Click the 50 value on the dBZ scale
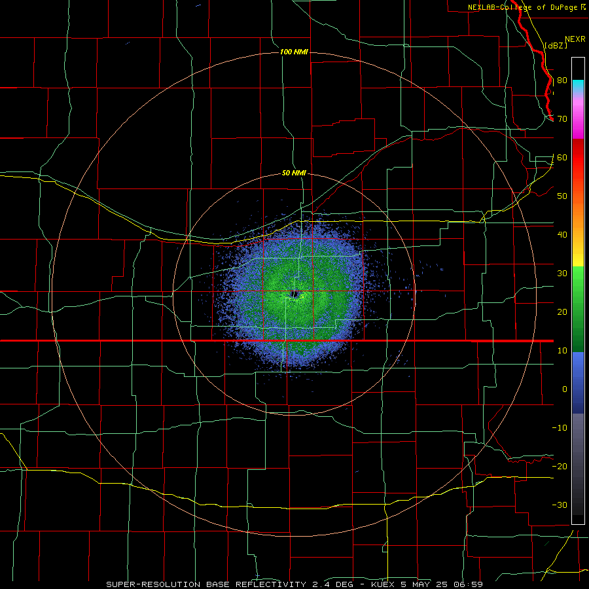Viewport: 589px width, 589px height. 562,196
